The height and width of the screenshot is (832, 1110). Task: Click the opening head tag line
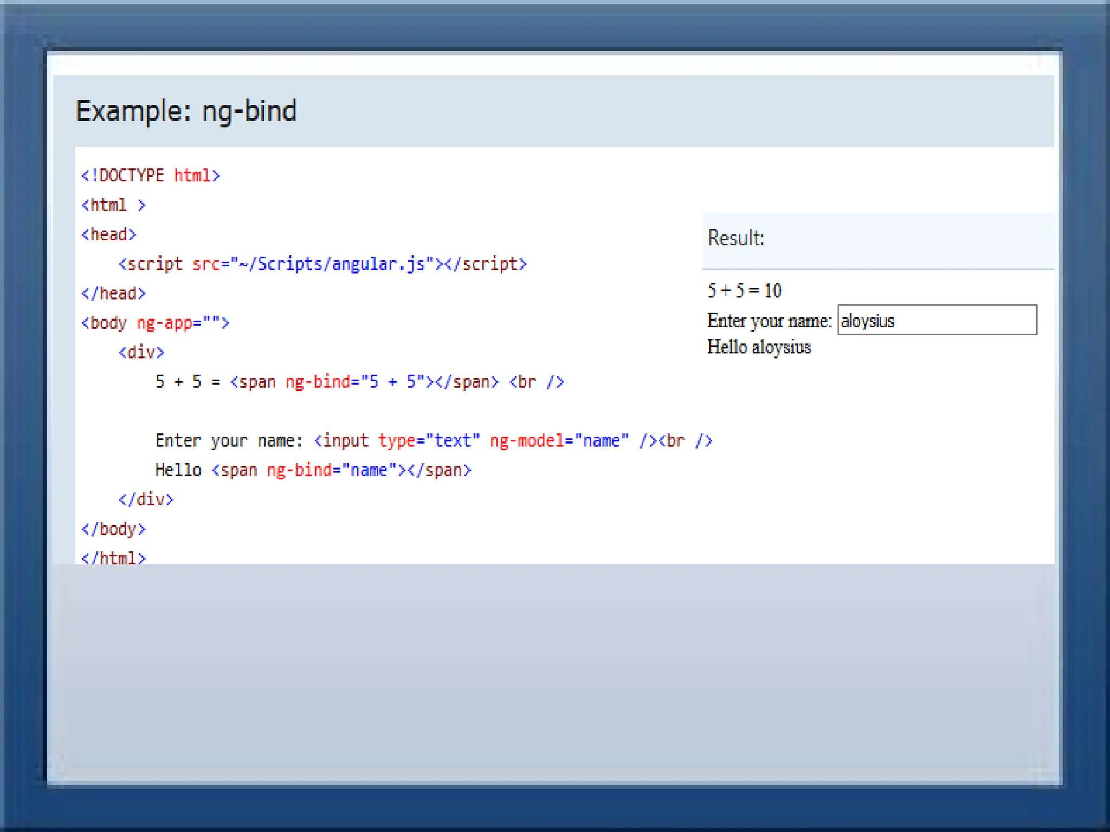[108, 235]
